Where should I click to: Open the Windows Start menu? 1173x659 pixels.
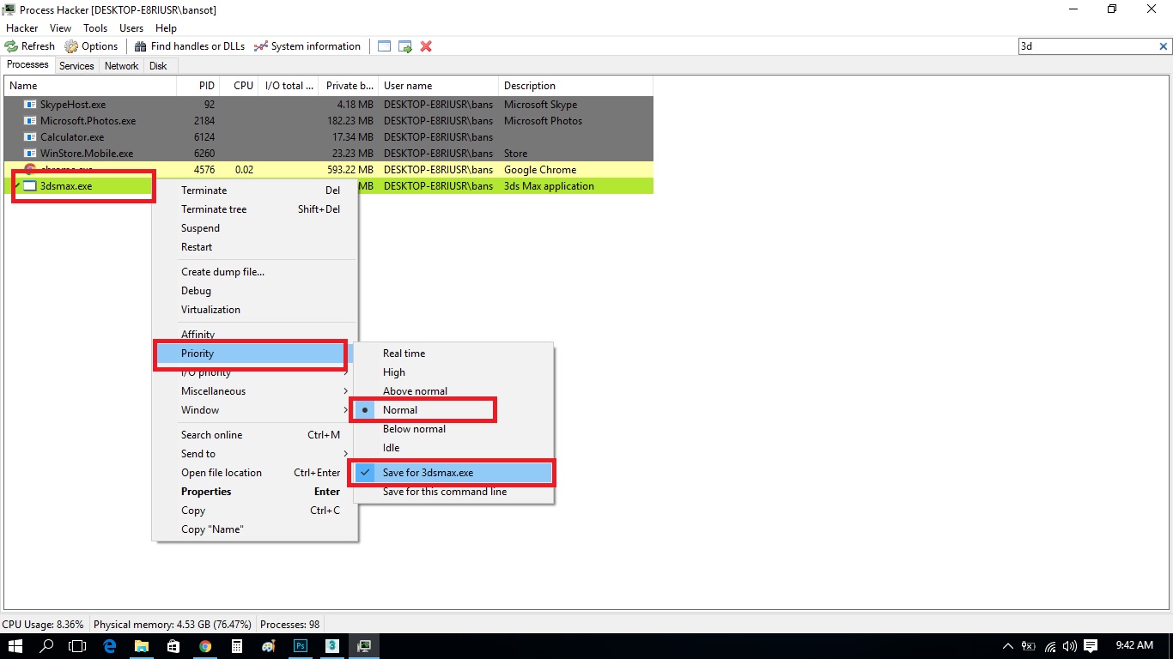coord(15,646)
